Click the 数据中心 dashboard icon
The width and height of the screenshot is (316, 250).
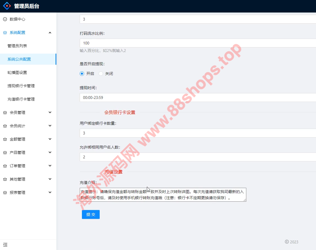[5, 19]
